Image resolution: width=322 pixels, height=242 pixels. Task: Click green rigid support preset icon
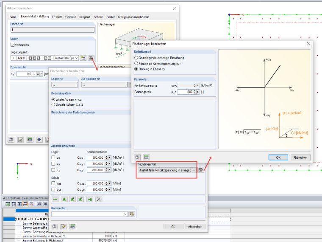[64, 199]
